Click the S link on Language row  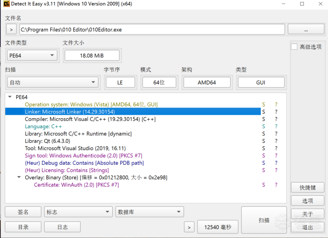264,126
